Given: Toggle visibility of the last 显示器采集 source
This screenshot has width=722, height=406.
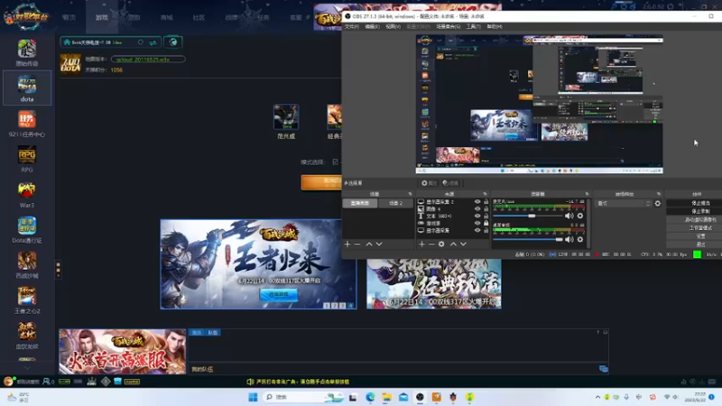Looking at the screenshot, I should pos(477,230).
